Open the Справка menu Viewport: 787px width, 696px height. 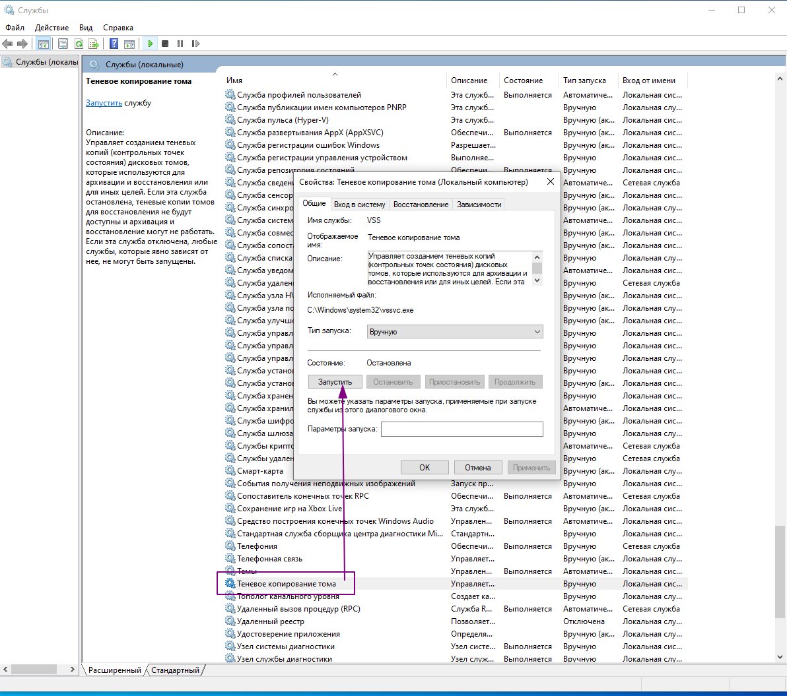tap(118, 28)
